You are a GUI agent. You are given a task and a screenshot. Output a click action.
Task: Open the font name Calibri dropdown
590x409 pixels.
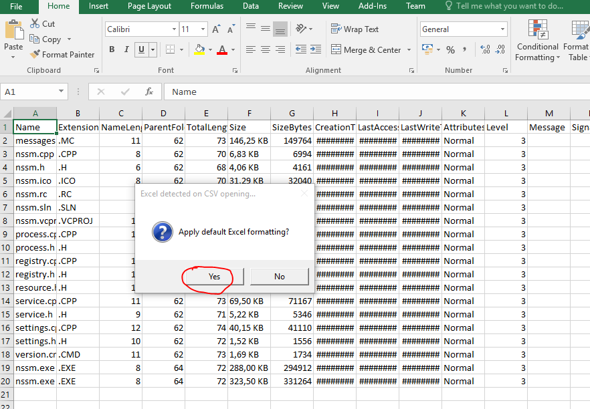[x=174, y=29]
